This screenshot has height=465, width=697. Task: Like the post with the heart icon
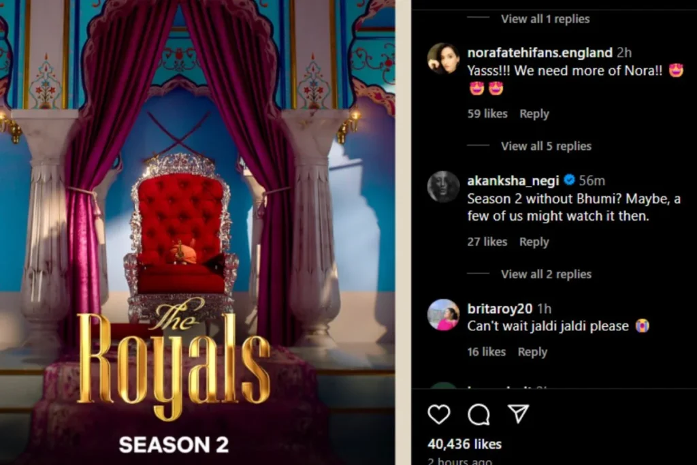[x=439, y=415]
